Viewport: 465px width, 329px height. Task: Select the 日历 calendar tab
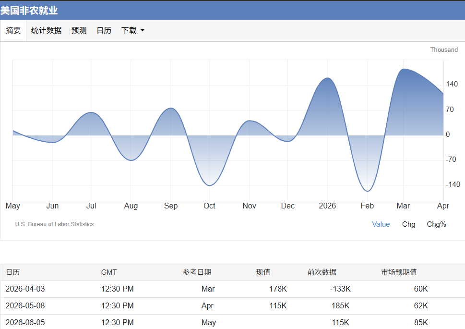(104, 31)
